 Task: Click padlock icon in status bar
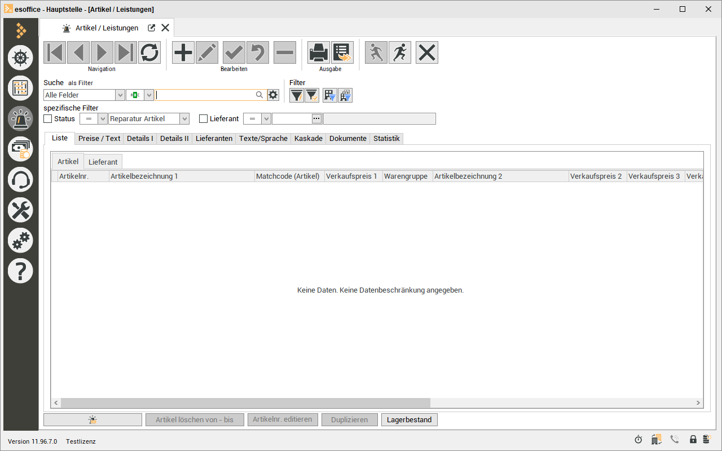pos(693,440)
